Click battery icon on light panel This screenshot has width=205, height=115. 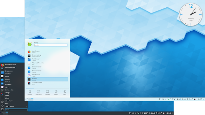[x=175, y=99]
